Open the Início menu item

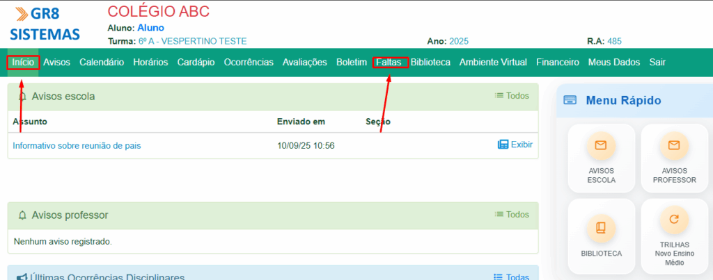click(23, 63)
